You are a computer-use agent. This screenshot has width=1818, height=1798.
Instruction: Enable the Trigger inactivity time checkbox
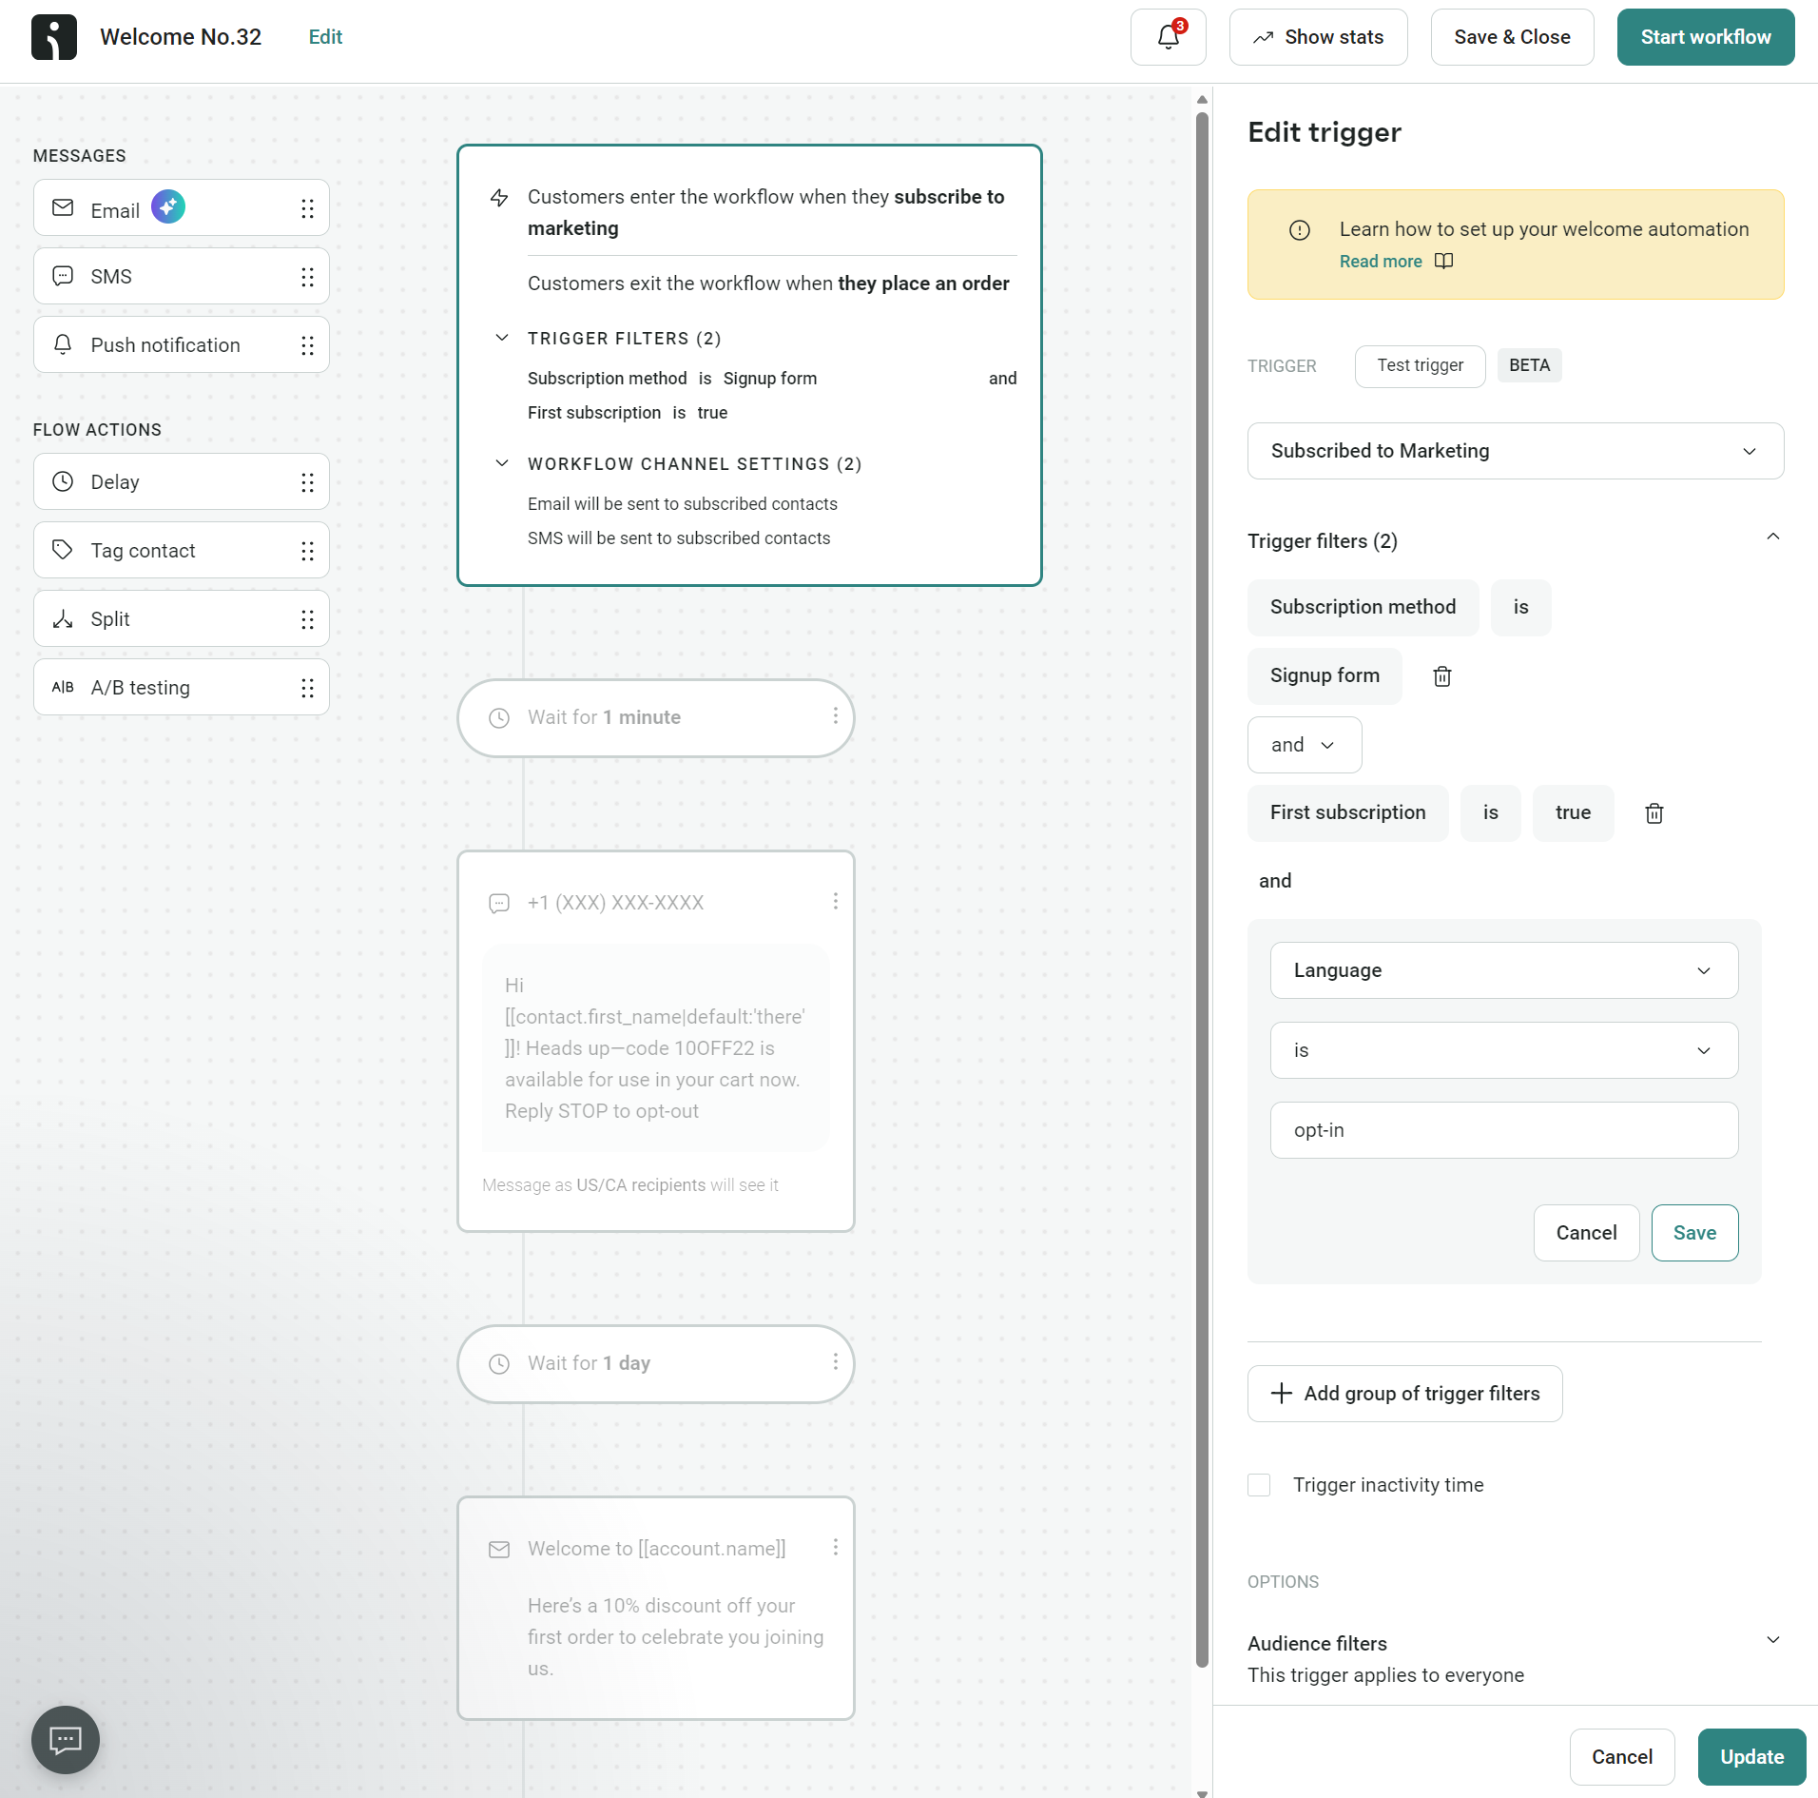[1258, 1484]
